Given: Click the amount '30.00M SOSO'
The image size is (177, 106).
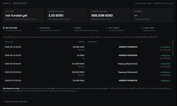Looking at the screenshot, I should [78, 47].
